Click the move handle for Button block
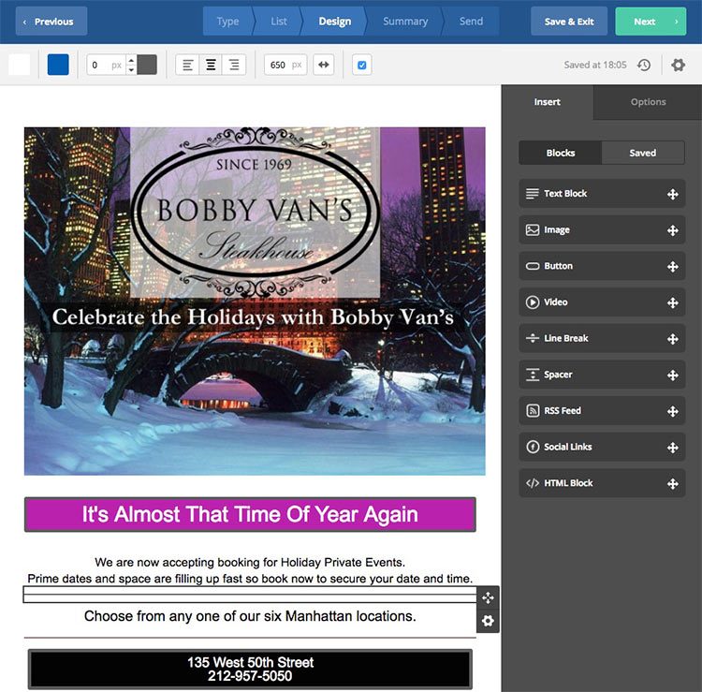The width and height of the screenshot is (702, 692). pos(672,267)
